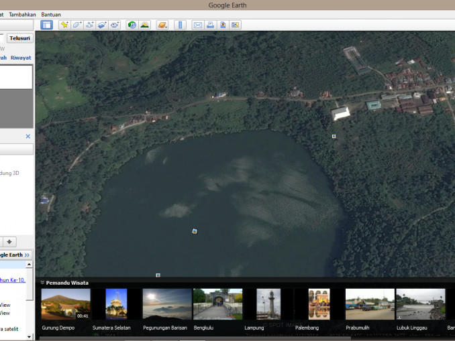This screenshot has height=341, width=455.
Task: Activate the ruler measurement tool
Action: point(180,25)
